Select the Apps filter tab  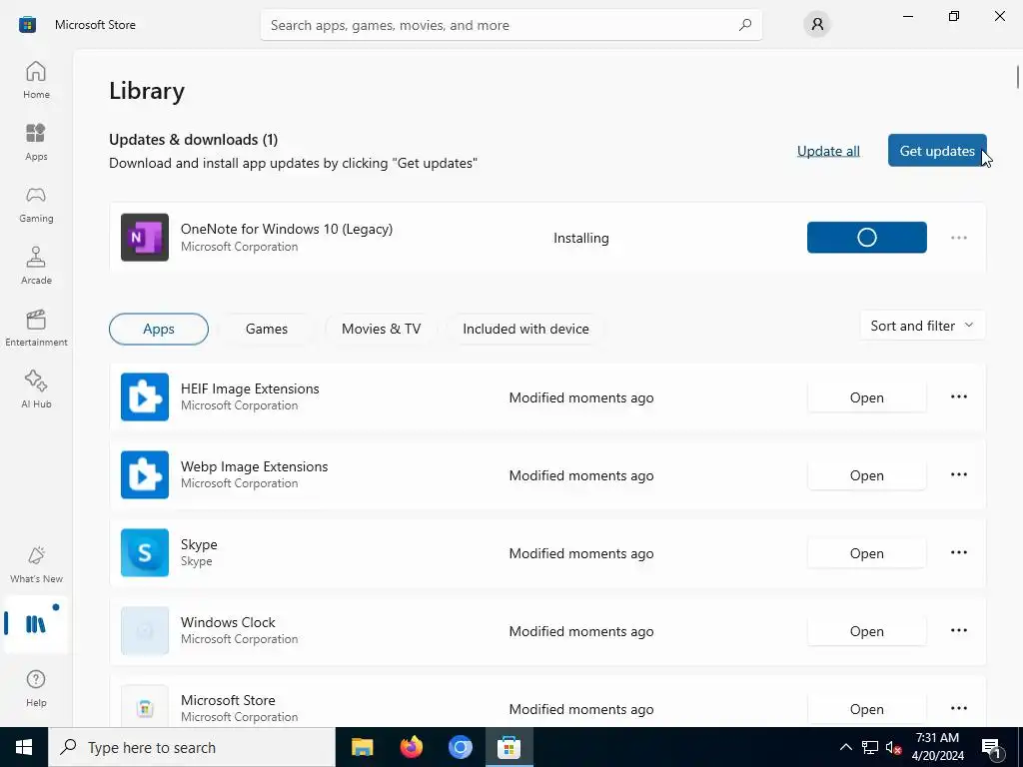click(159, 329)
